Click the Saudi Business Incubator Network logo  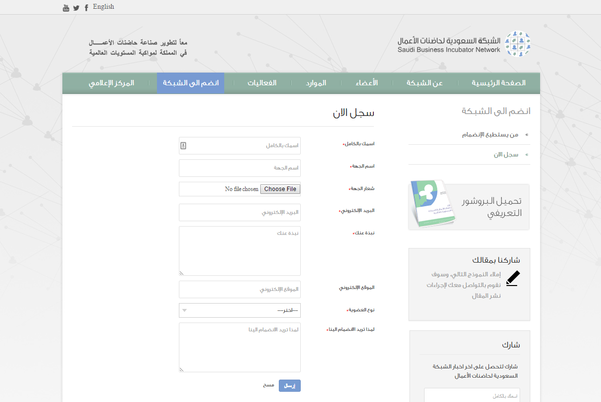coord(464,44)
